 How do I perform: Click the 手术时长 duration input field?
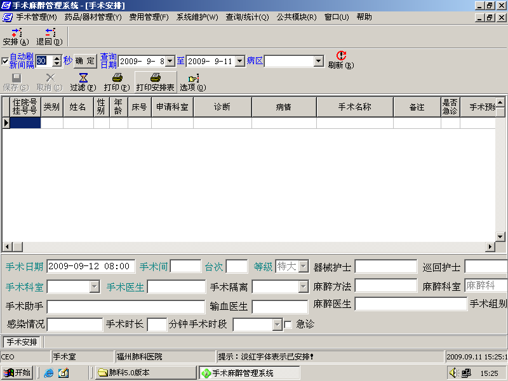(x=157, y=324)
